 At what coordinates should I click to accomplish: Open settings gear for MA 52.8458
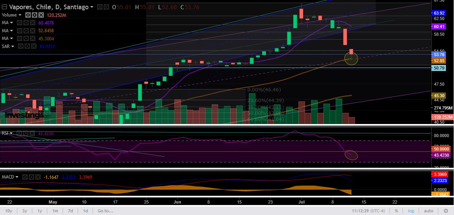coord(26,30)
